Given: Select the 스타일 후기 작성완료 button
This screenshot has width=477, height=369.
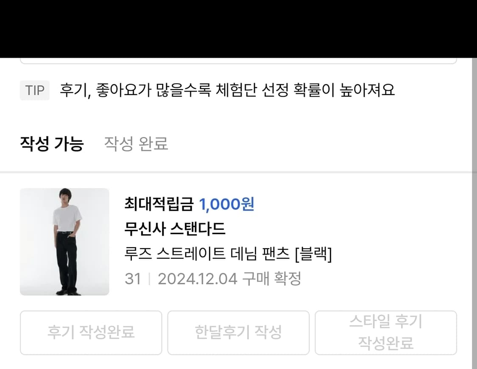Looking at the screenshot, I should click(x=386, y=333).
